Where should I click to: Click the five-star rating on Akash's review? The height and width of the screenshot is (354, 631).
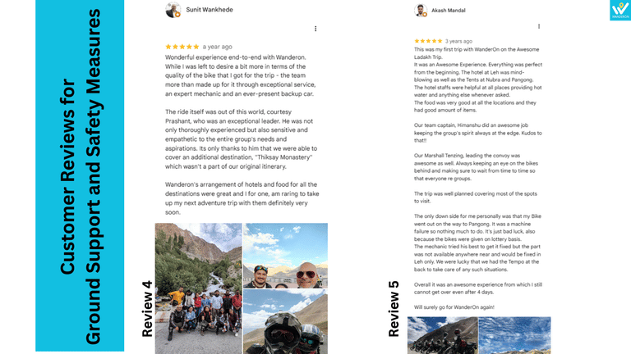click(428, 41)
